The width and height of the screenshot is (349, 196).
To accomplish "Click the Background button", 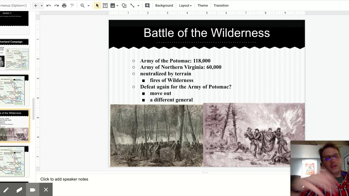I will click(164, 5).
